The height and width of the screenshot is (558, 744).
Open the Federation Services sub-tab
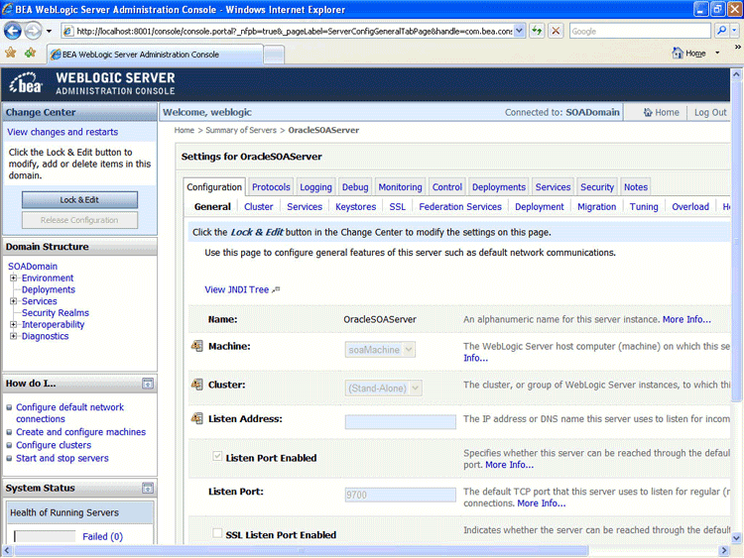pyautogui.click(x=459, y=207)
